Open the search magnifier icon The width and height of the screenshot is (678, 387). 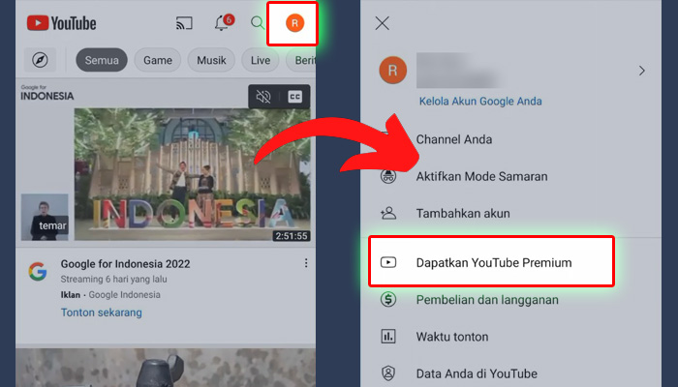point(258,23)
